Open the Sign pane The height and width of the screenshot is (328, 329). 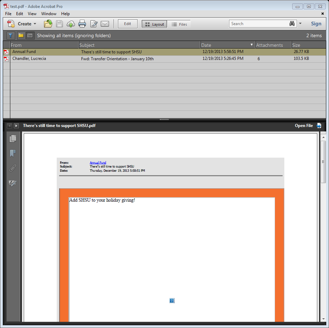(316, 24)
